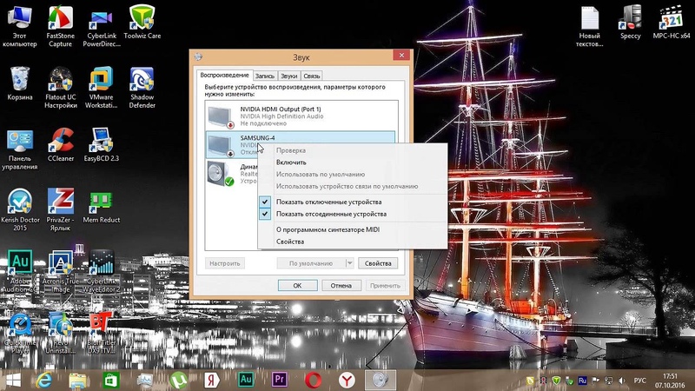Switch to Связь tab
This screenshot has width=695, height=391.
pyautogui.click(x=312, y=76)
